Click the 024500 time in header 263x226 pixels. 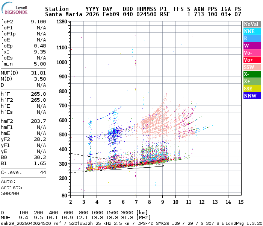click(147, 14)
